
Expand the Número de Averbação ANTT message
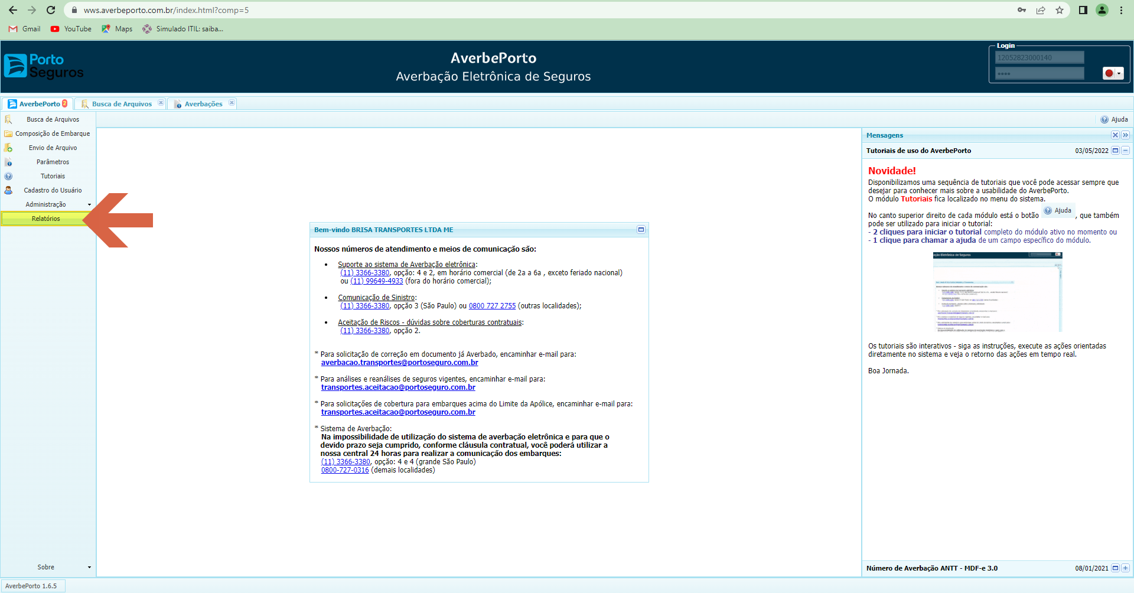pyautogui.click(x=1125, y=568)
